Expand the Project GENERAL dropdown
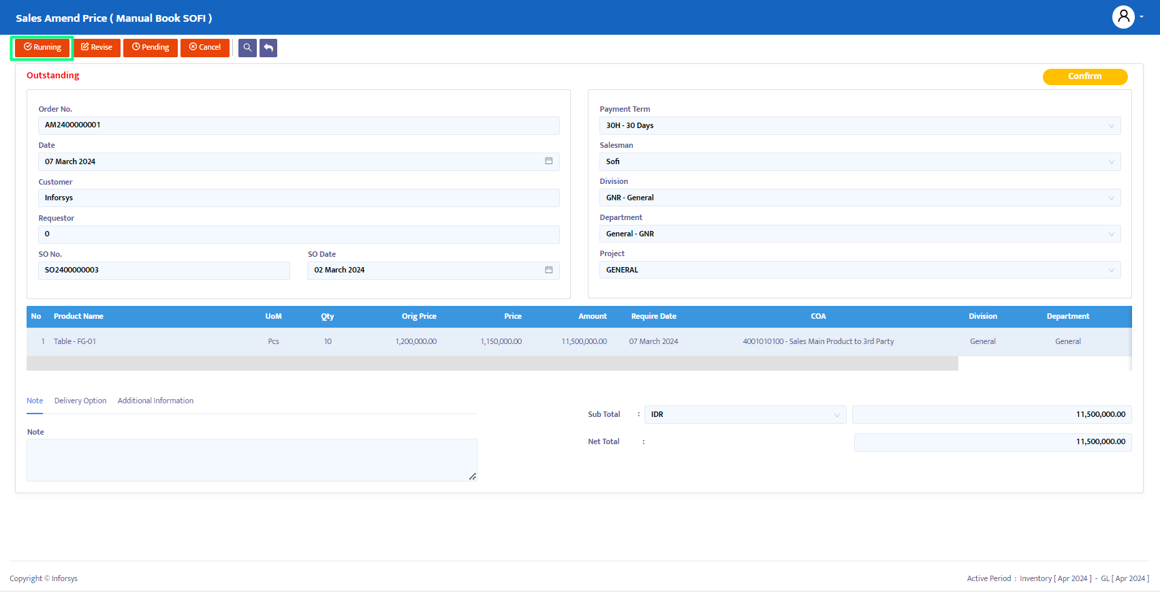This screenshot has width=1160, height=592. tap(860, 270)
